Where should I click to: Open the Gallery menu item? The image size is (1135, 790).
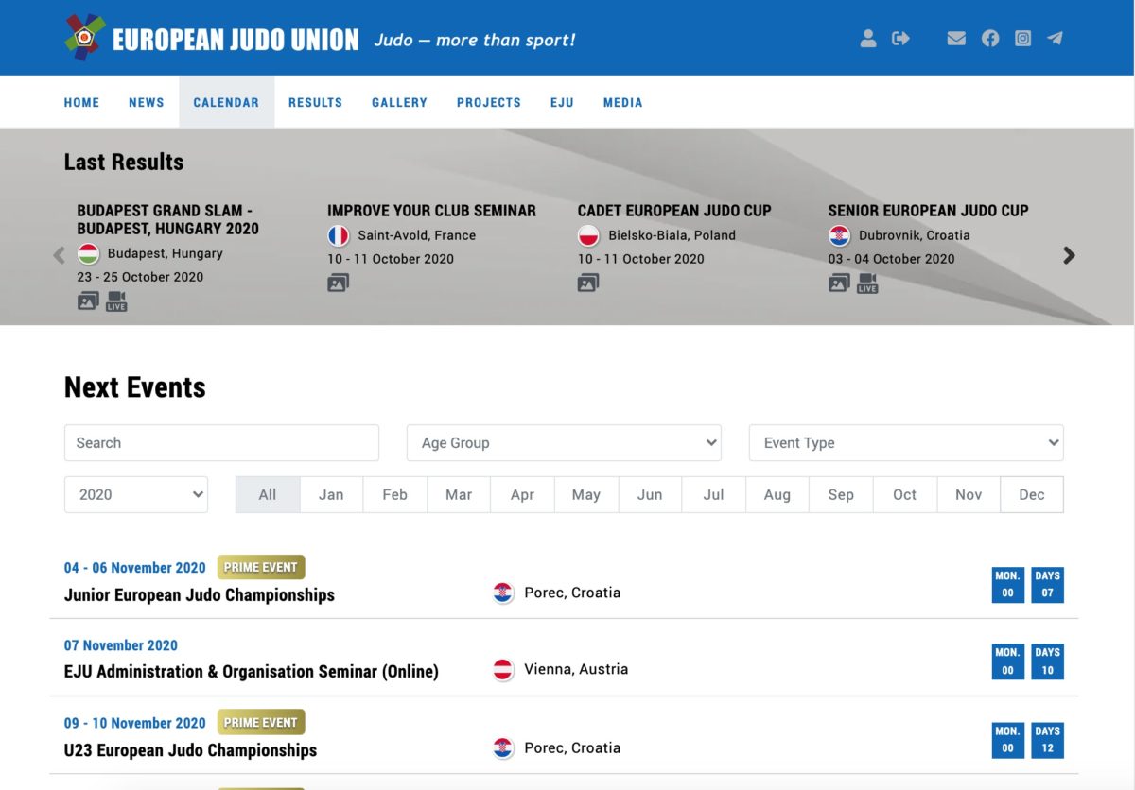399,102
